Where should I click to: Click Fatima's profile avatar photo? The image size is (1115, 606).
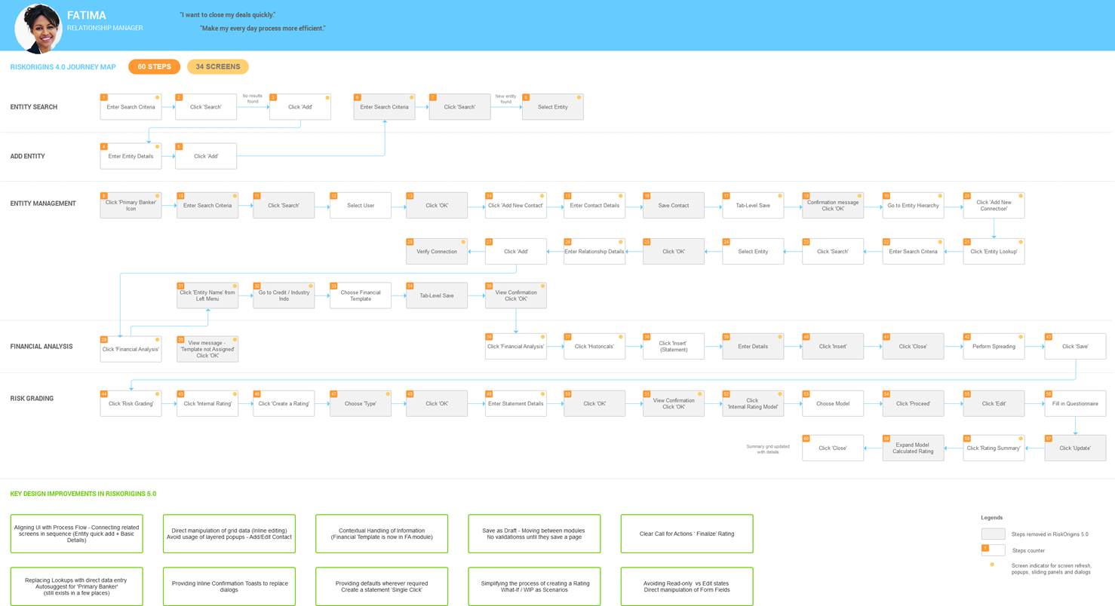point(38,28)
